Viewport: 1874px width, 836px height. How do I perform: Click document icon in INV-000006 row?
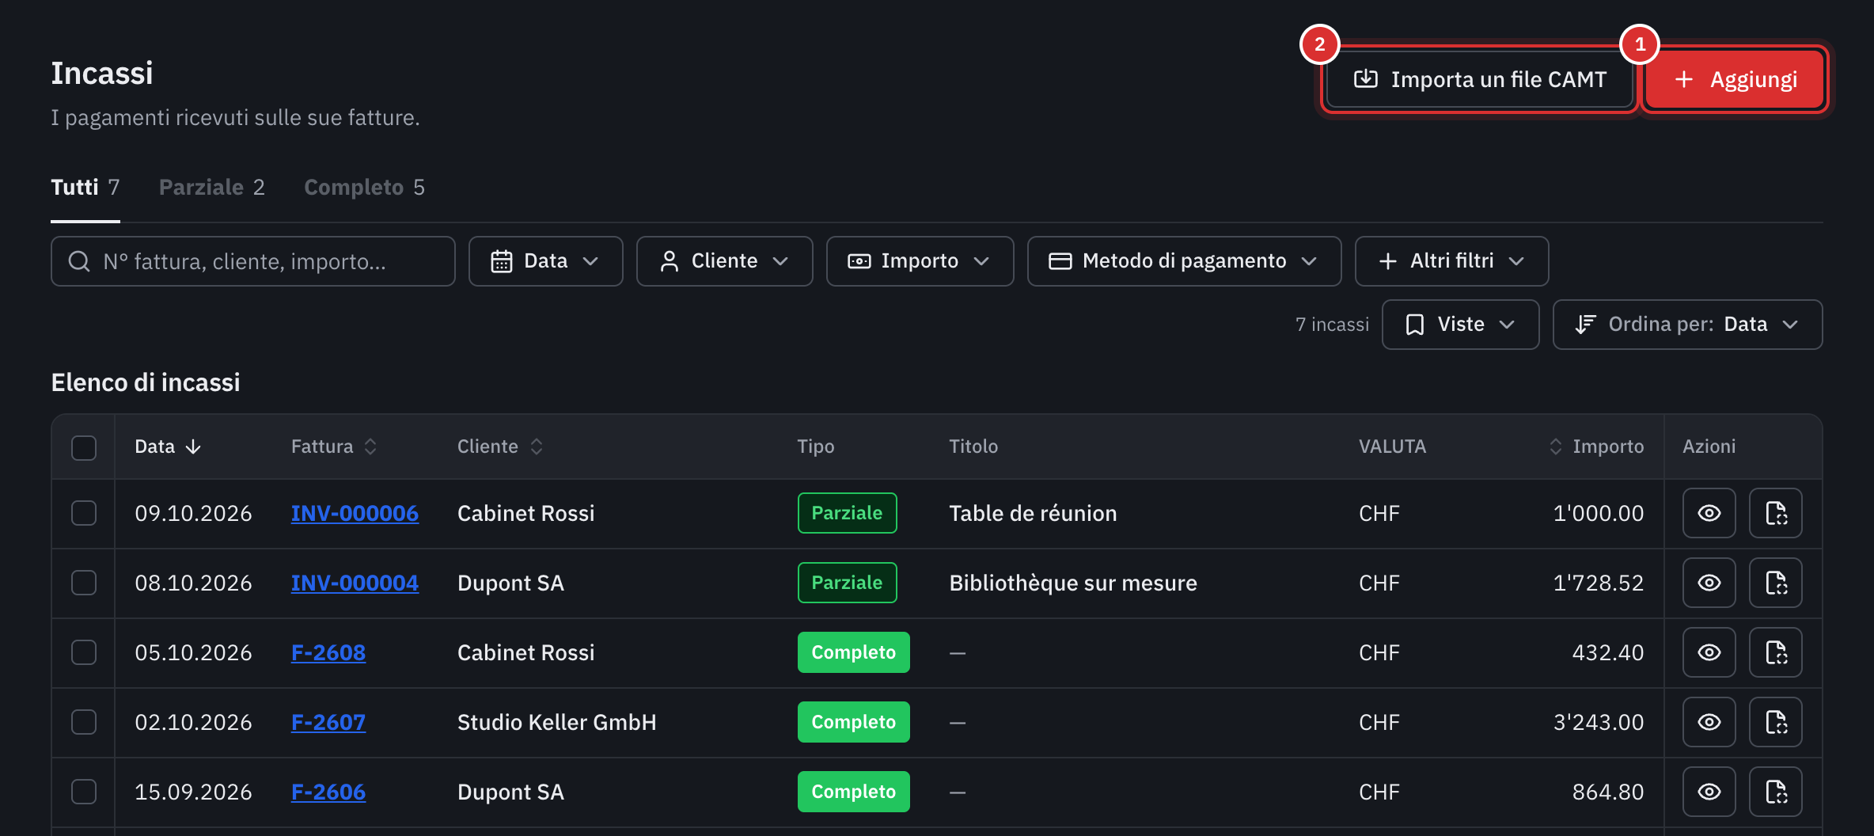[x=1775, y=513]
